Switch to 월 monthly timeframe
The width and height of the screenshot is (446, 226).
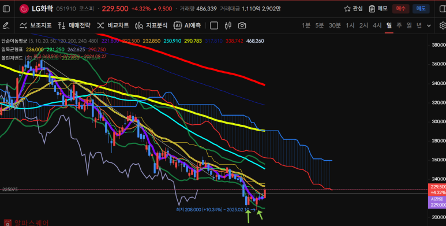409,25
